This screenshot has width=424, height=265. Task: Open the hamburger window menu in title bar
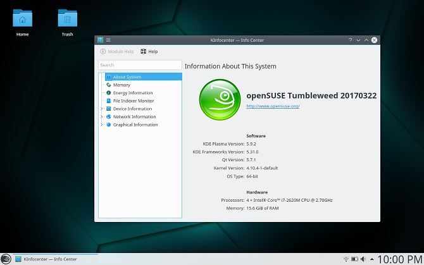pyautogui.click(x=108, y=40)
